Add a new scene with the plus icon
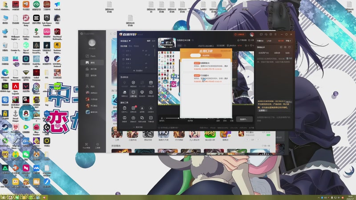 [x=154, y=46]
